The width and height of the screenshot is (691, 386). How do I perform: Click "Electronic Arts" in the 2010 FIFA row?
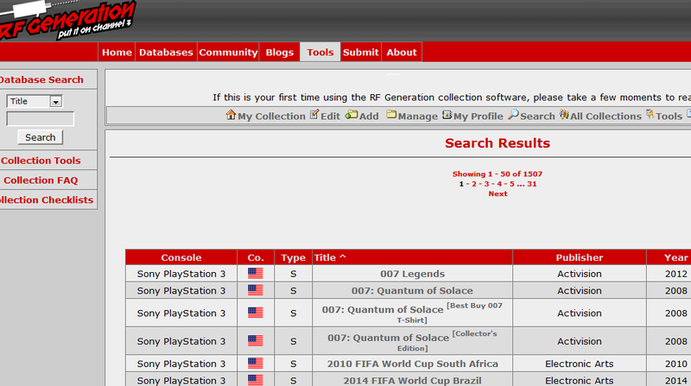(579, 364)
